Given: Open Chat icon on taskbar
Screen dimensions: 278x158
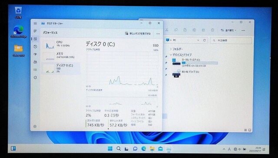Looking at the screenshot, I should point(135,148).
